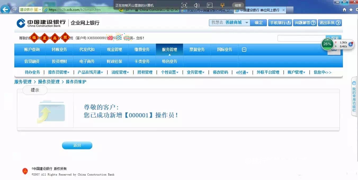This screenshot has width=358, height=180.
Task: Open the 账户查询 menu
Action: coord(32,49)
